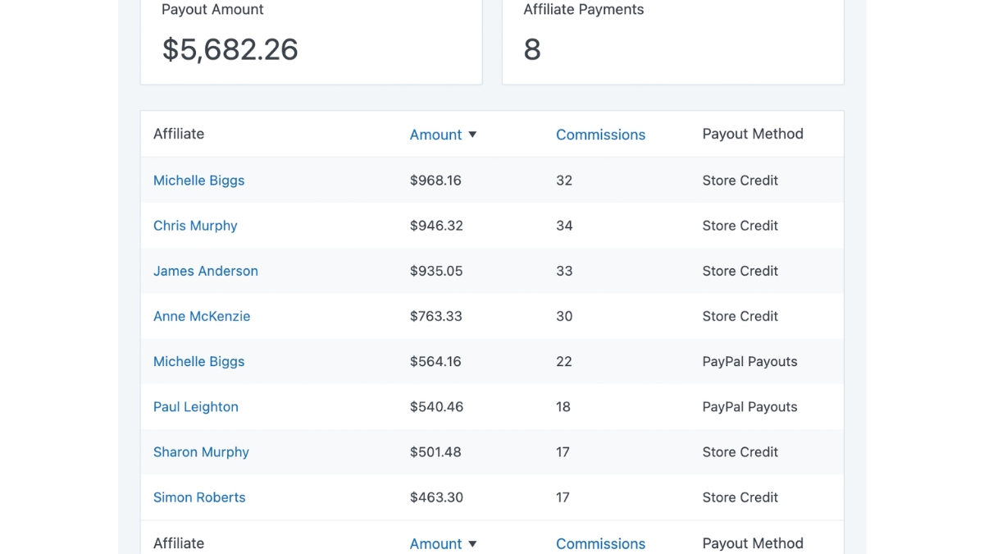Open Michelle Biggs with $564.16 PayPal payout
This screenshot has width=984, height=554.
[x=198, y=361]
